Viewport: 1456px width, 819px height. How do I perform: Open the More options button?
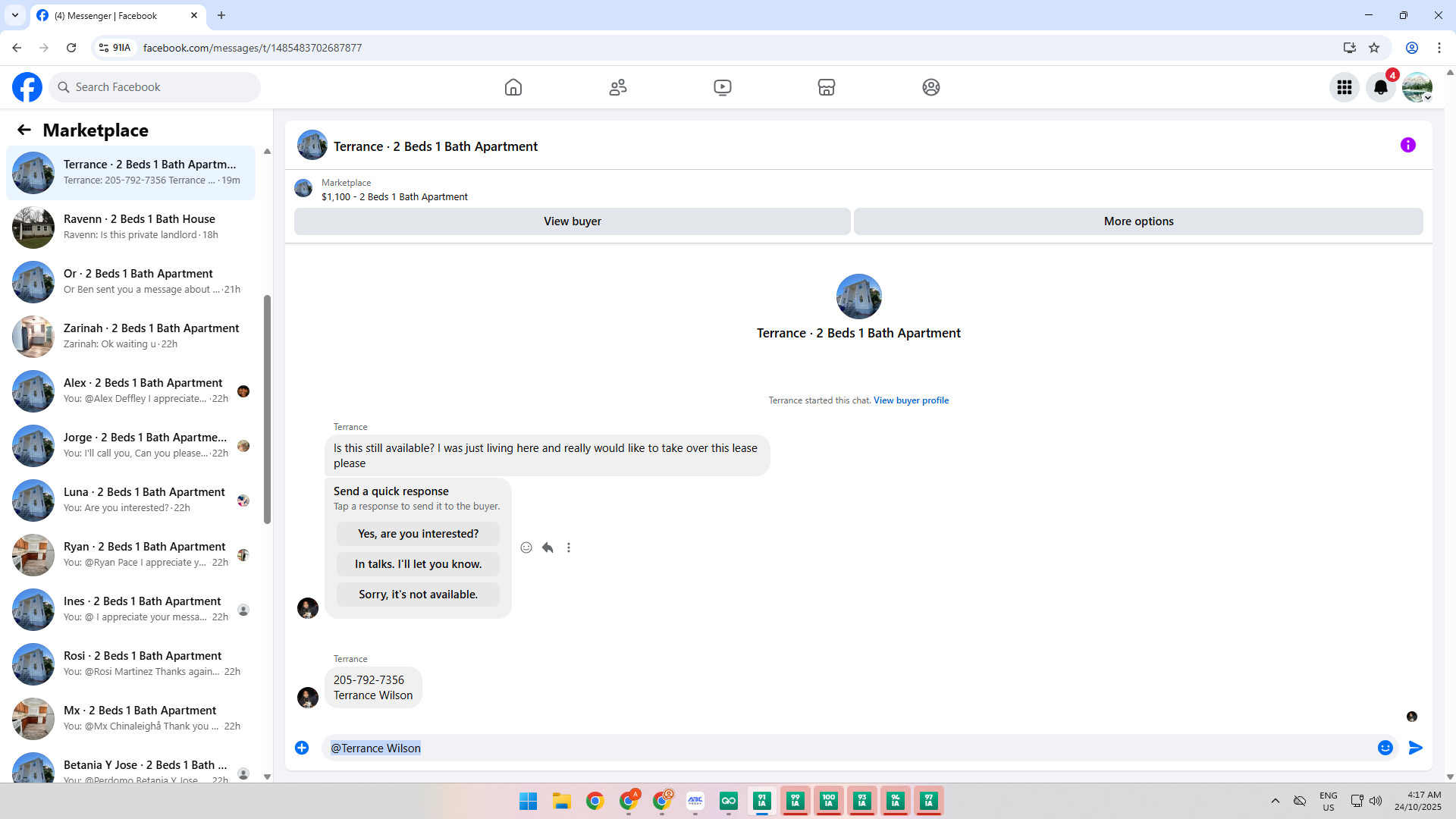(x=1138, y=221)
